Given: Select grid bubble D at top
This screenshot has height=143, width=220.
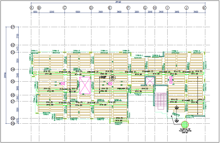Looking at the screenshot, I should [x=91, y=8].
